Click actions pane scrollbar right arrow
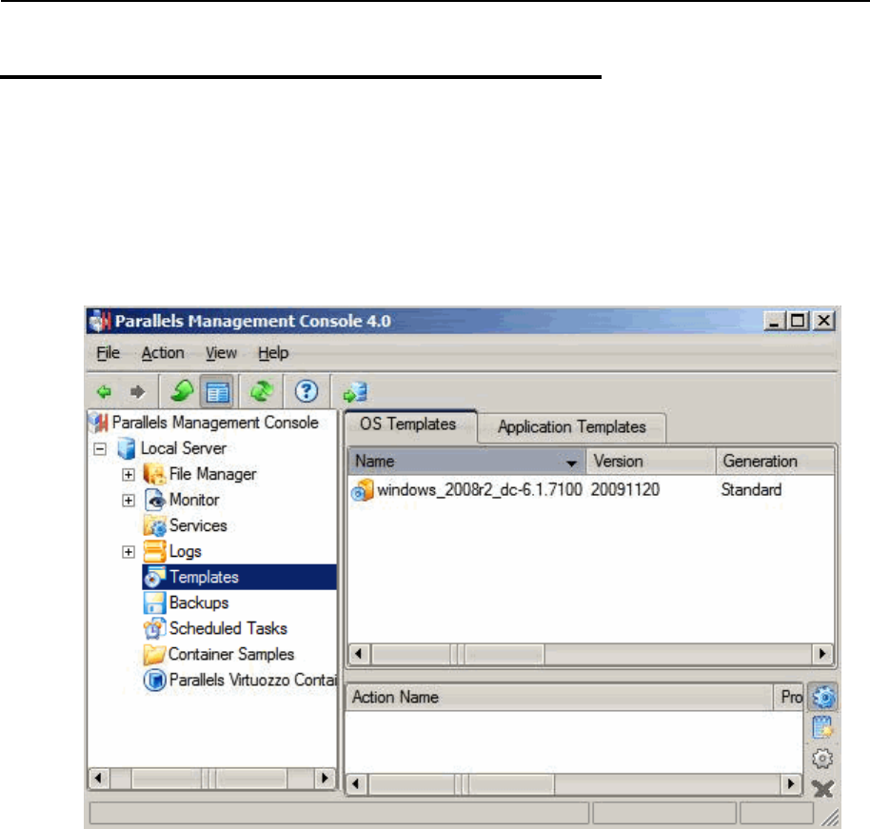The height and width of the screenshot is (829, 870). coord(791,784)
